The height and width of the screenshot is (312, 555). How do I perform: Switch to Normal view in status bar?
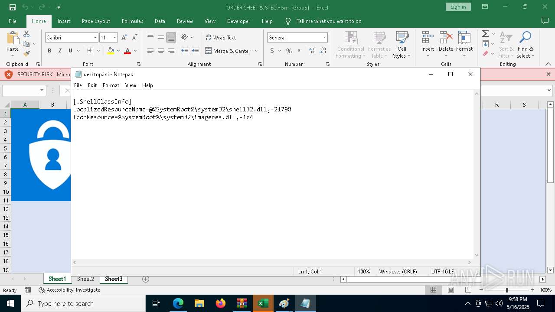433,290
